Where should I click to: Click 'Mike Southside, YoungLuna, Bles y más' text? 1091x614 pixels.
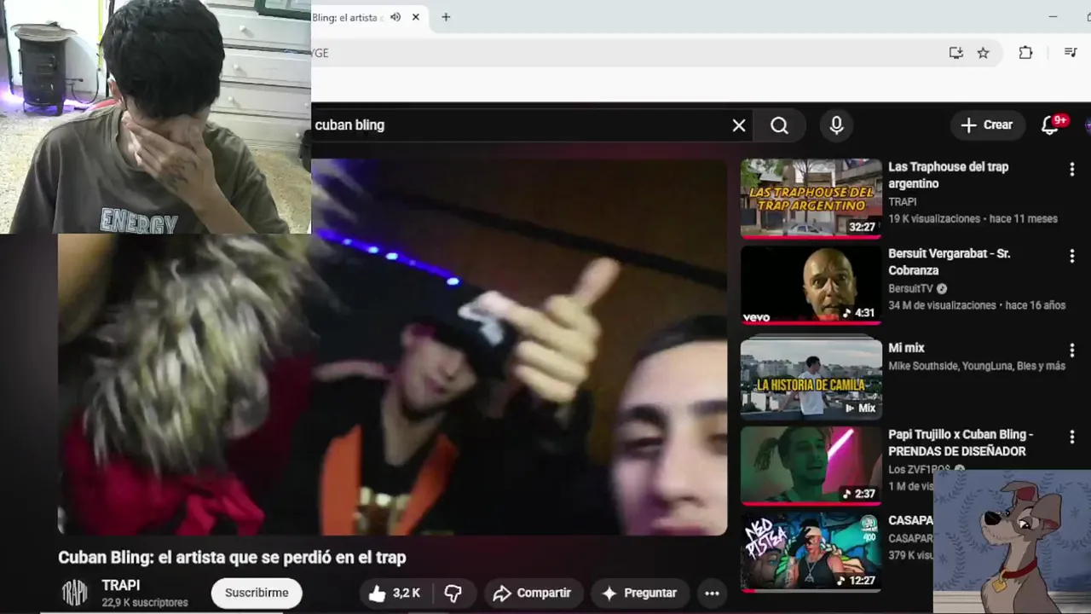coord(977,366)
